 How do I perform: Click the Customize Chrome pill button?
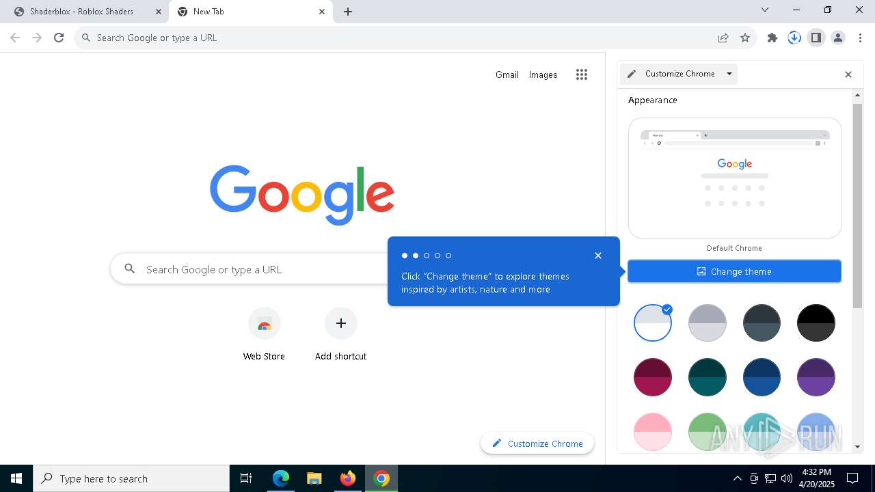click(x=537, y=443)
